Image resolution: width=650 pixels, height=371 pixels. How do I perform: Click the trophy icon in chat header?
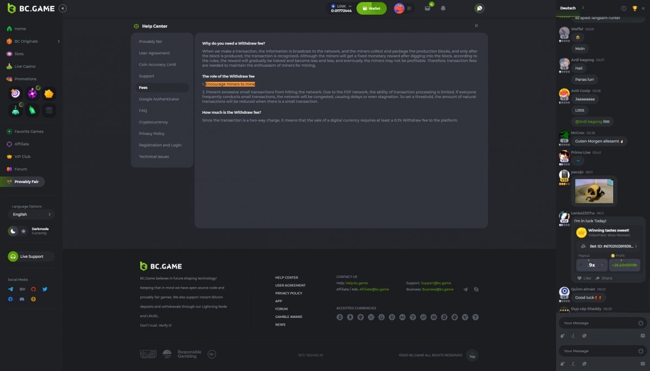(x=634, y=8)
